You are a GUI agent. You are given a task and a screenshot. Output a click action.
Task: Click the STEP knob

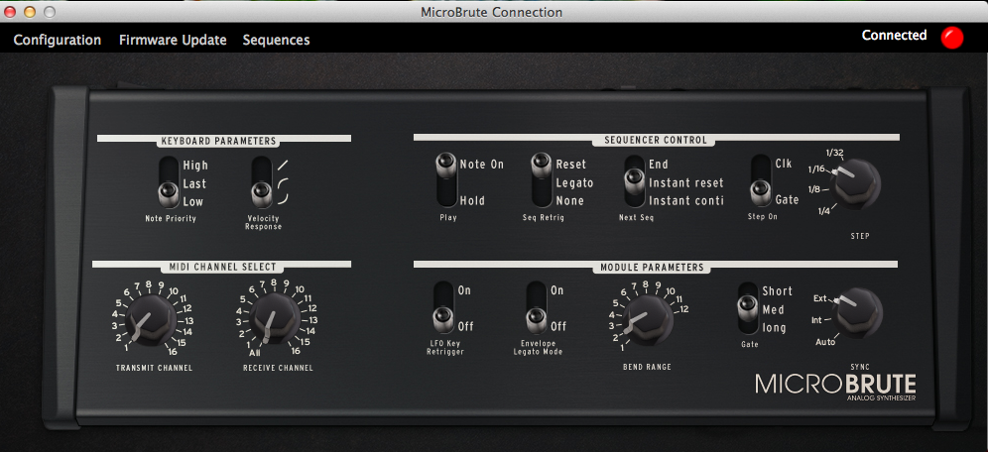[855, 183]
